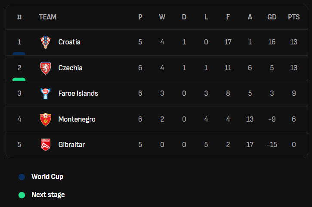The image size is (312, 207).
Task: Click the World Cup legend dot
Action: (22, 177)
